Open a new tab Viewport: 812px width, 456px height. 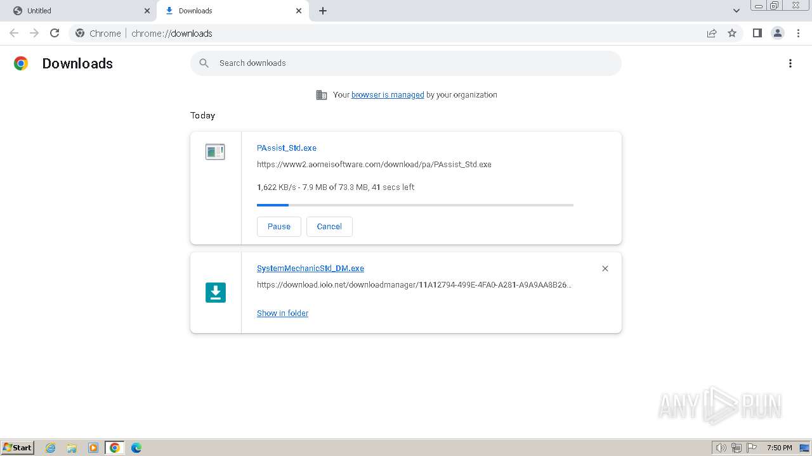coord(323,11)
